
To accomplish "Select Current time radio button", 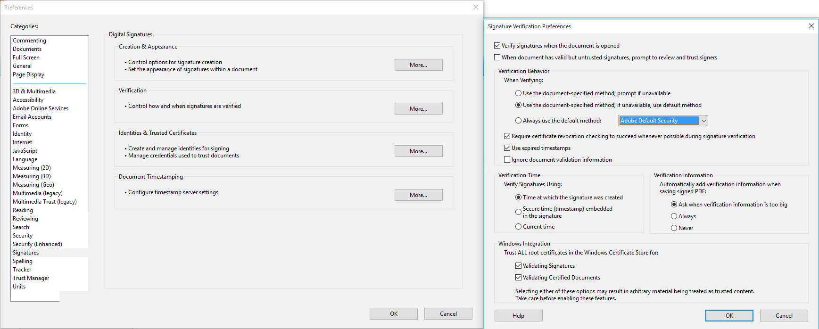I will [519, 227].
